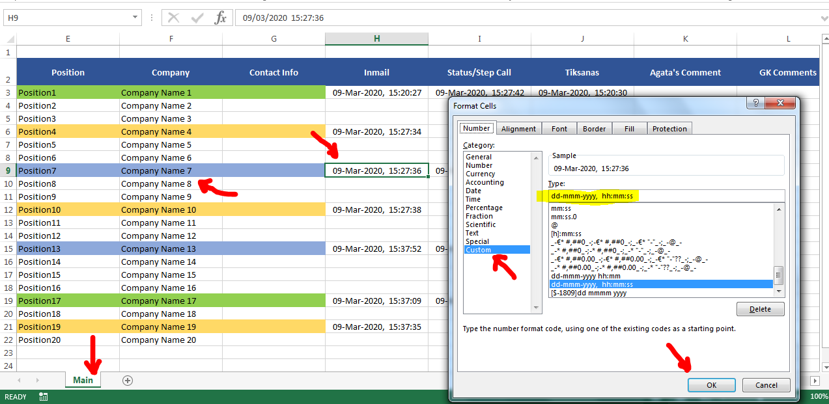The height and width of the screenshot is (404, 829).
Task: Expand the Name Box dropdown arrow
Action: (135, 18)
